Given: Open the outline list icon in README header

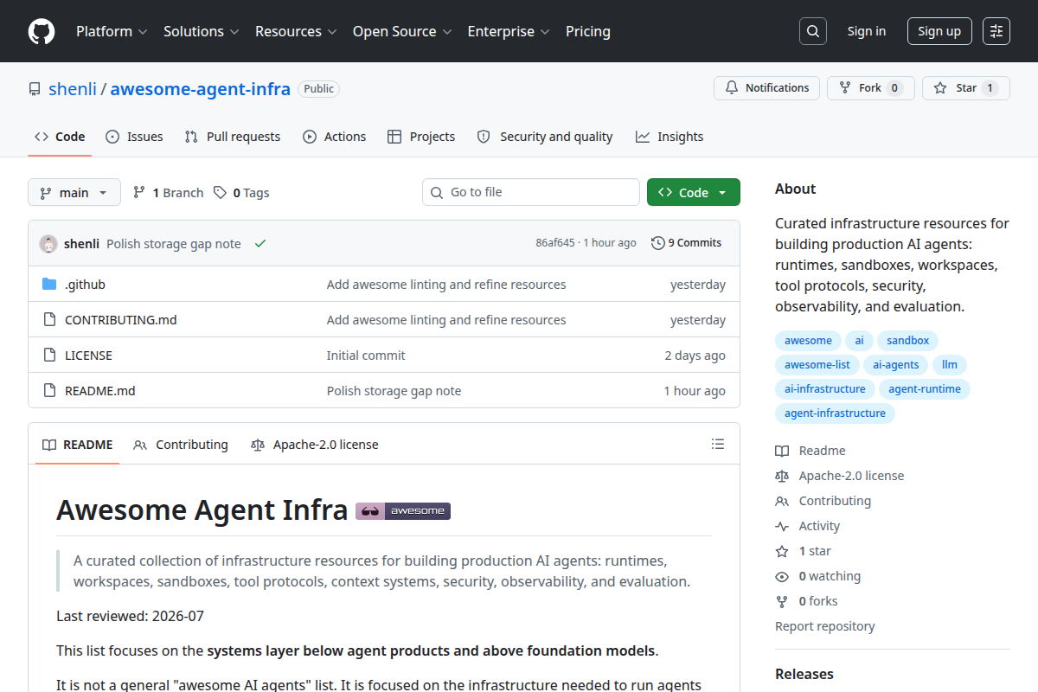Looking at the screenshot, I should tap(718, 444).
